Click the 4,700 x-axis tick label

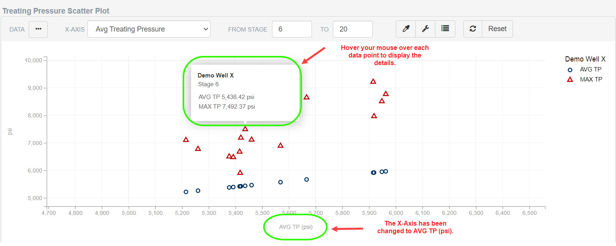pos(48,213)
